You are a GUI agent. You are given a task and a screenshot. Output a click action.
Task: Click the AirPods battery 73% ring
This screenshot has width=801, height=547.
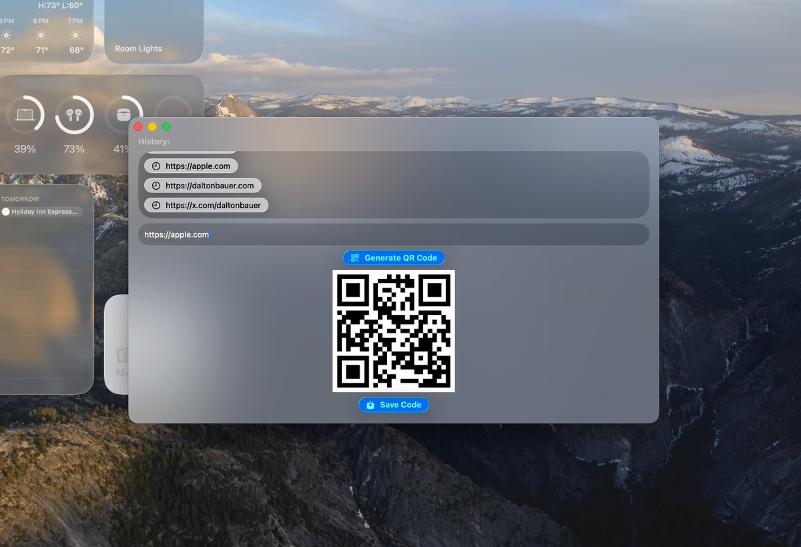pos(74,115)
